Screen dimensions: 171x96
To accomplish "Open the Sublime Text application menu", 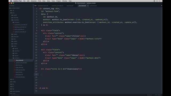I will click(18, 1).
